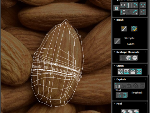Click the Stitch rollout grip handle

pyautogui.click(x=145, y=66)
